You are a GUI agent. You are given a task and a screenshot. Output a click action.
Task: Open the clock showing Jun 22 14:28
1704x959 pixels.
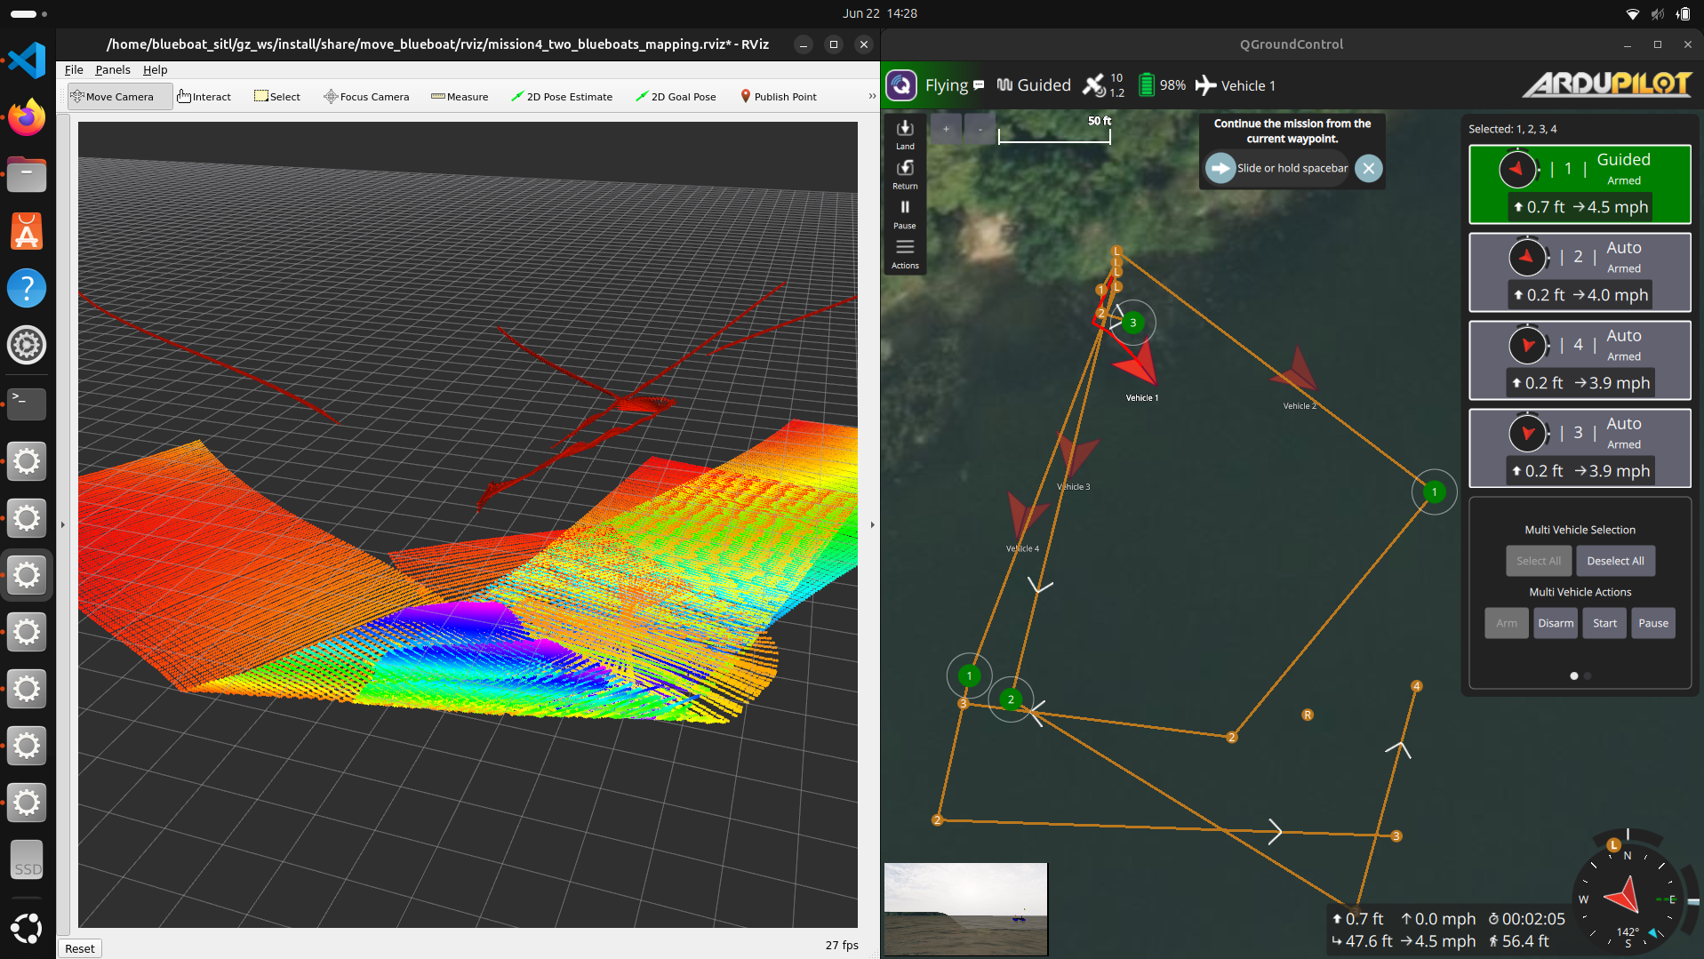pyautogui.click(x=880, y=13)
